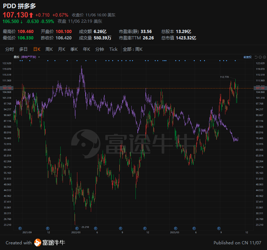Image resolution: width=267 pixels, height=250 pixels.
Task: Open the earnings marker at 2022/03
Action: tap(77, 228)
